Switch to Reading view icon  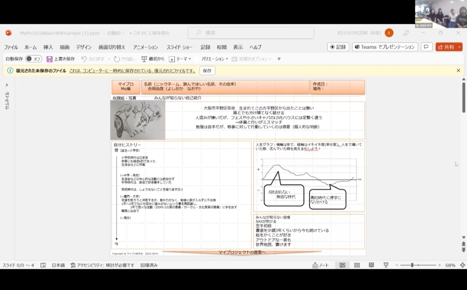point(371,265)
